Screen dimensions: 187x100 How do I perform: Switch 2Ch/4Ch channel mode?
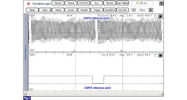tap(84, 3)
